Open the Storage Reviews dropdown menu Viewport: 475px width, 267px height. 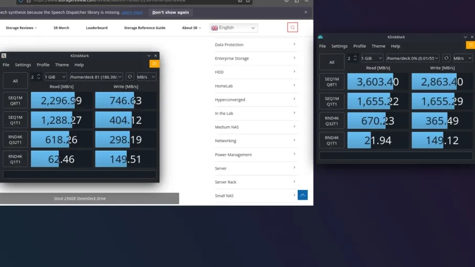click(21, 28)
